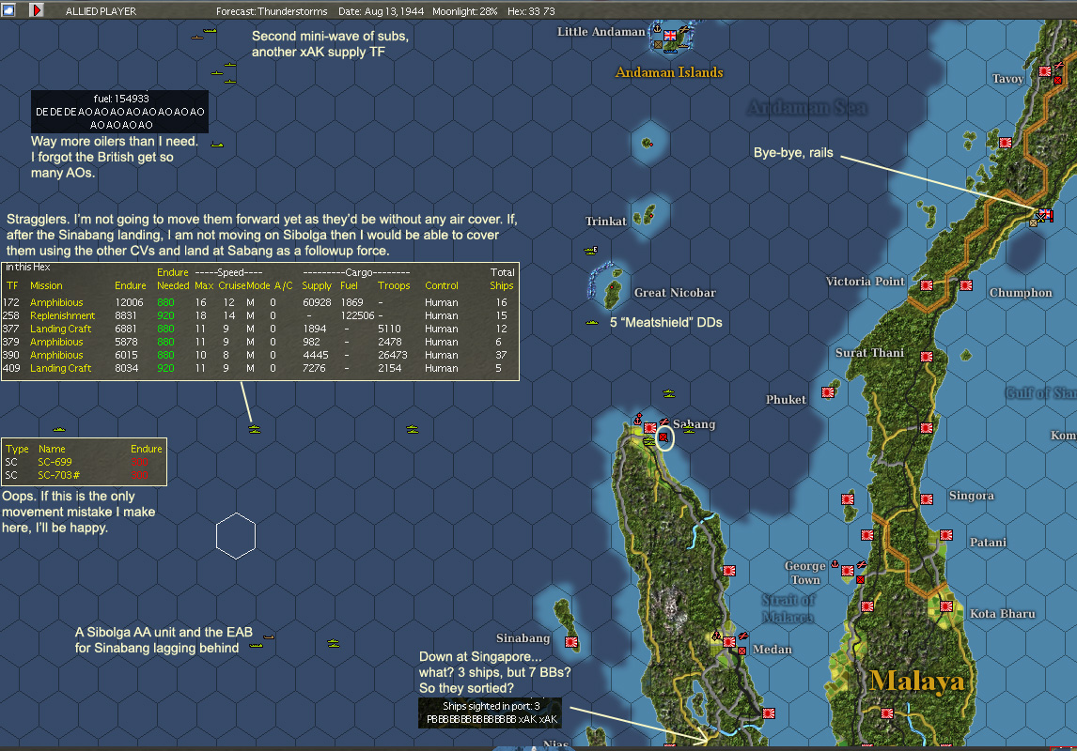
Task: Select the Sinabang base flag
Action: point(570,642)
